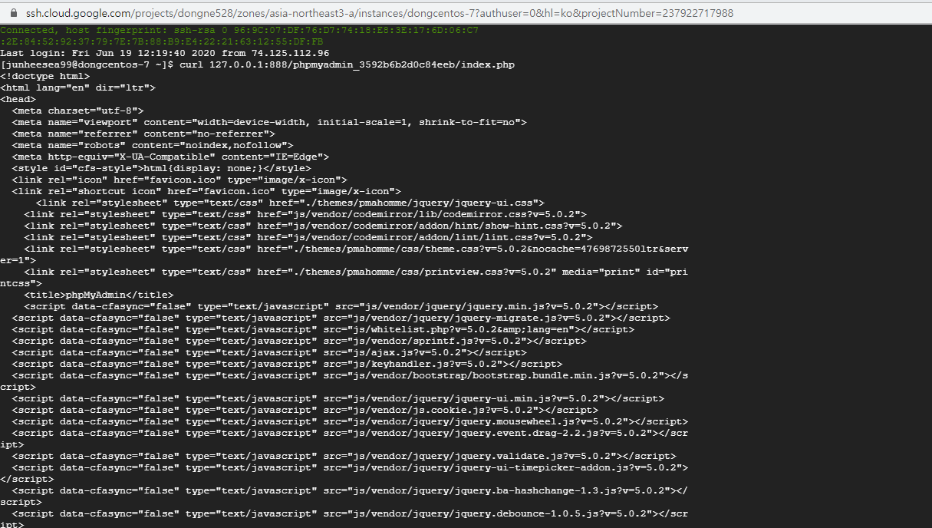Click the jquery-migrate.js script line

point(341,318)
